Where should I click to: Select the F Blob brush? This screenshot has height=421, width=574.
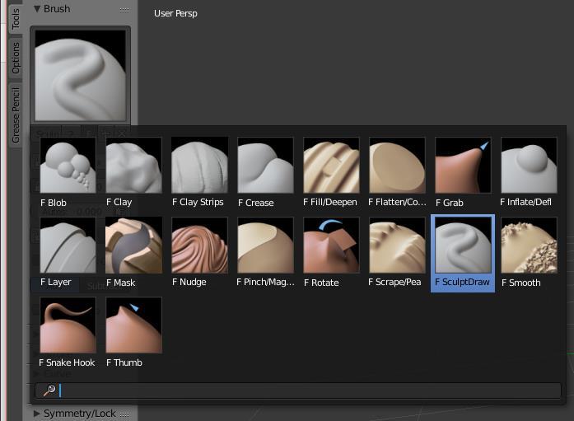[68, 173]
